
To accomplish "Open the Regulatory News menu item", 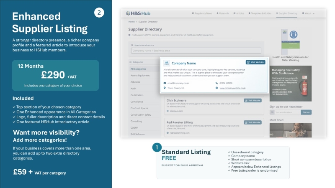I will (x=202, y=13).
